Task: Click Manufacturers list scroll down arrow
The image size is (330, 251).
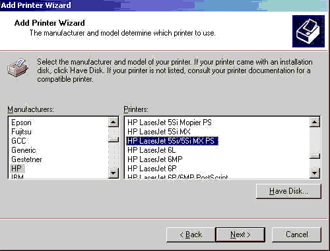Action: click(x=114, y=173)
